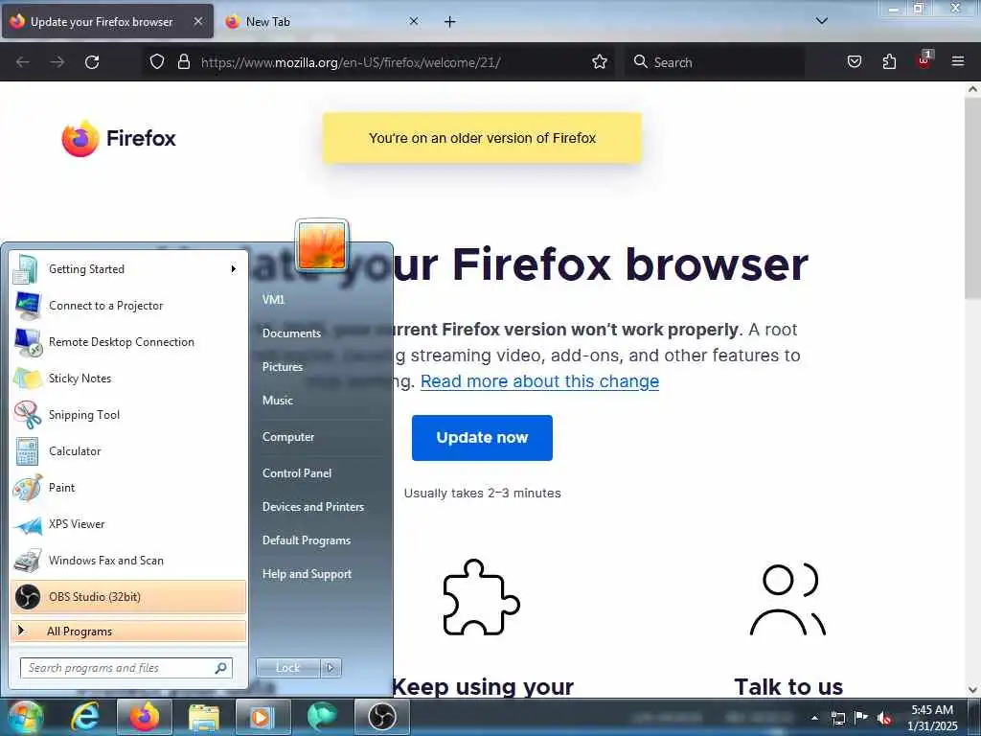Click the Lock button in Start menu

point(287,668)
